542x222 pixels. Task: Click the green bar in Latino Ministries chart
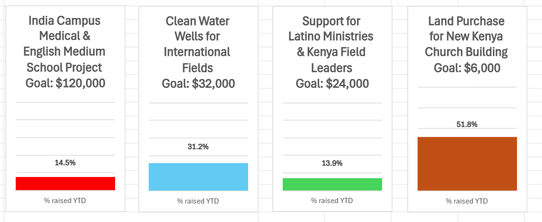pyautogui.click(x=332, y=184)
